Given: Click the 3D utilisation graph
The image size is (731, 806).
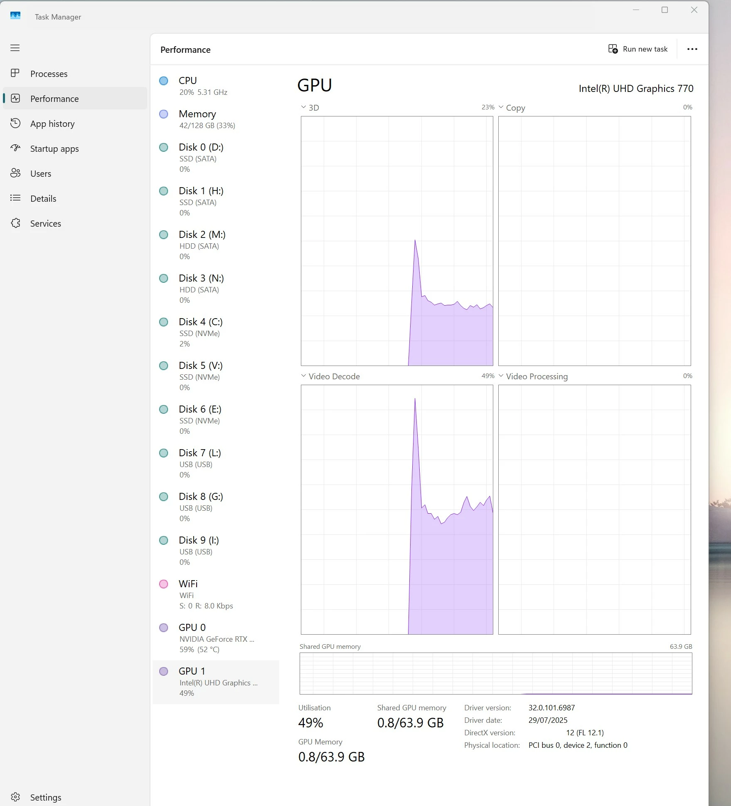Looking at the screenshot, I should pos(397,241).
